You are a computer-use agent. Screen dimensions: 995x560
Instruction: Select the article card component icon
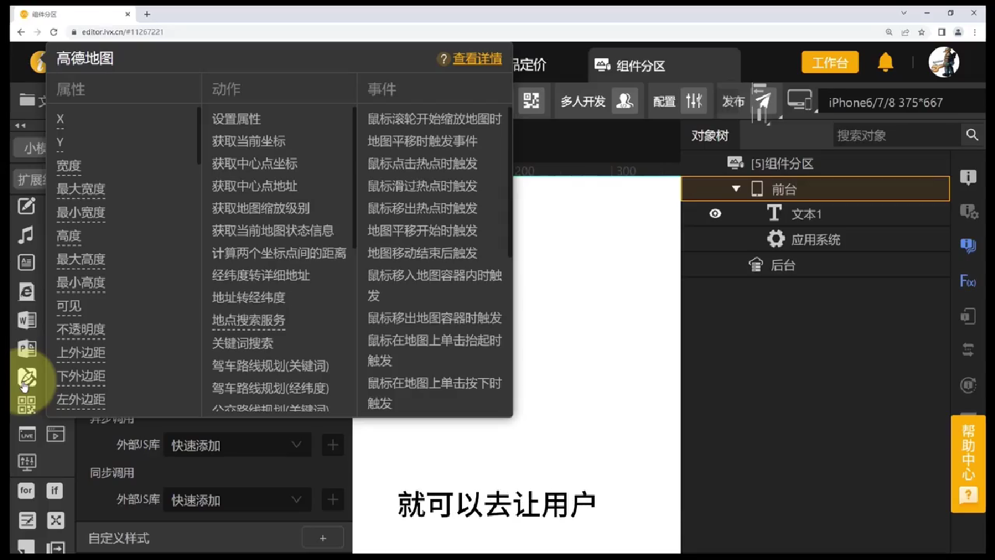coord(26,262)
